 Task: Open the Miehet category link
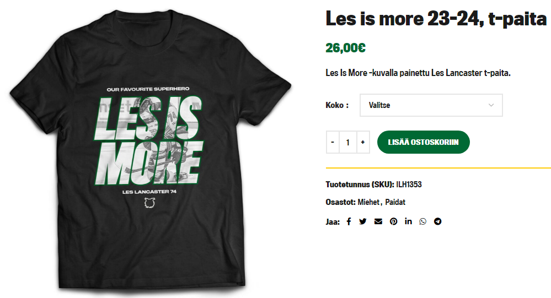point(368,202)
